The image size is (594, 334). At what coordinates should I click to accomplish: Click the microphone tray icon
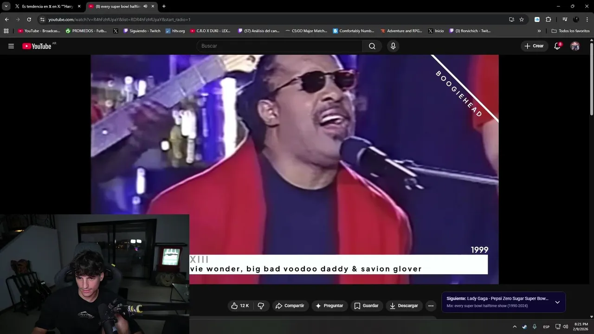(x=535, y=327)
